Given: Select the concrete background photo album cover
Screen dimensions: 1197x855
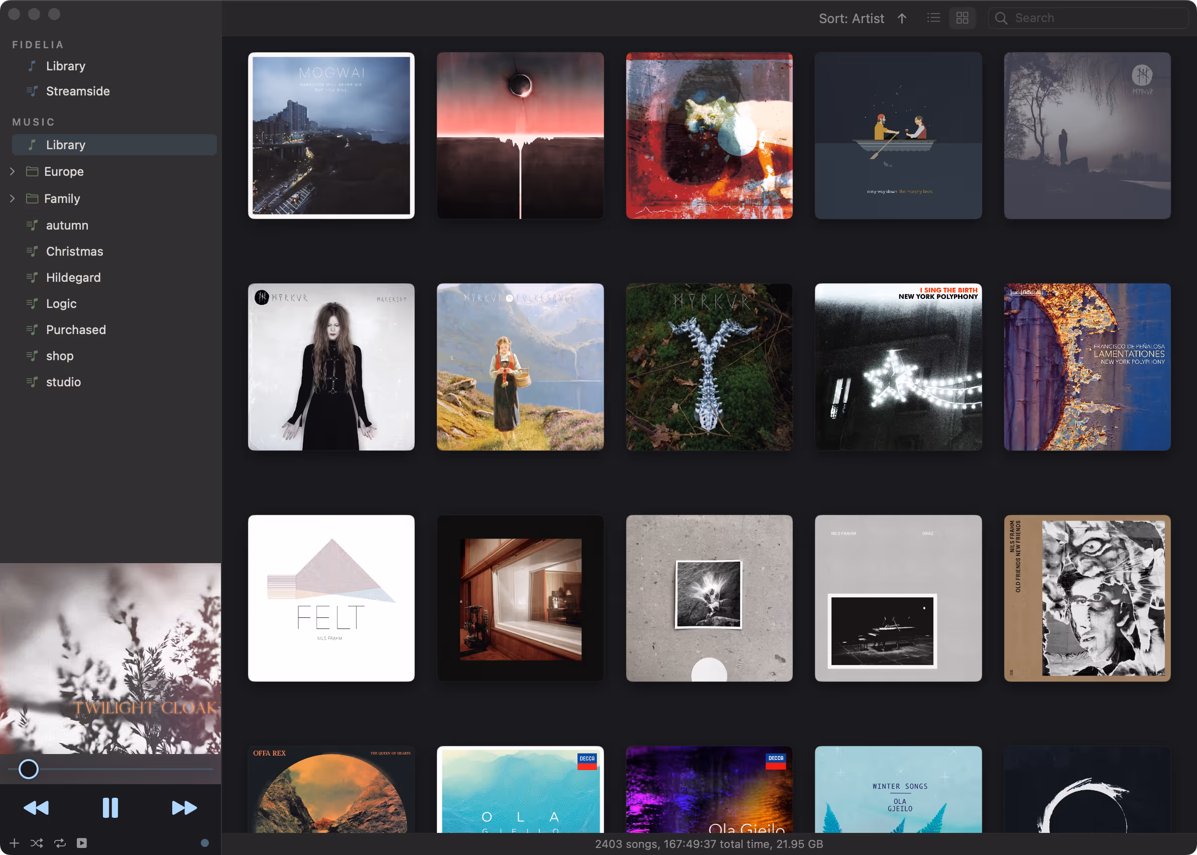Looking at the screenshot, I should pos(709,598).
